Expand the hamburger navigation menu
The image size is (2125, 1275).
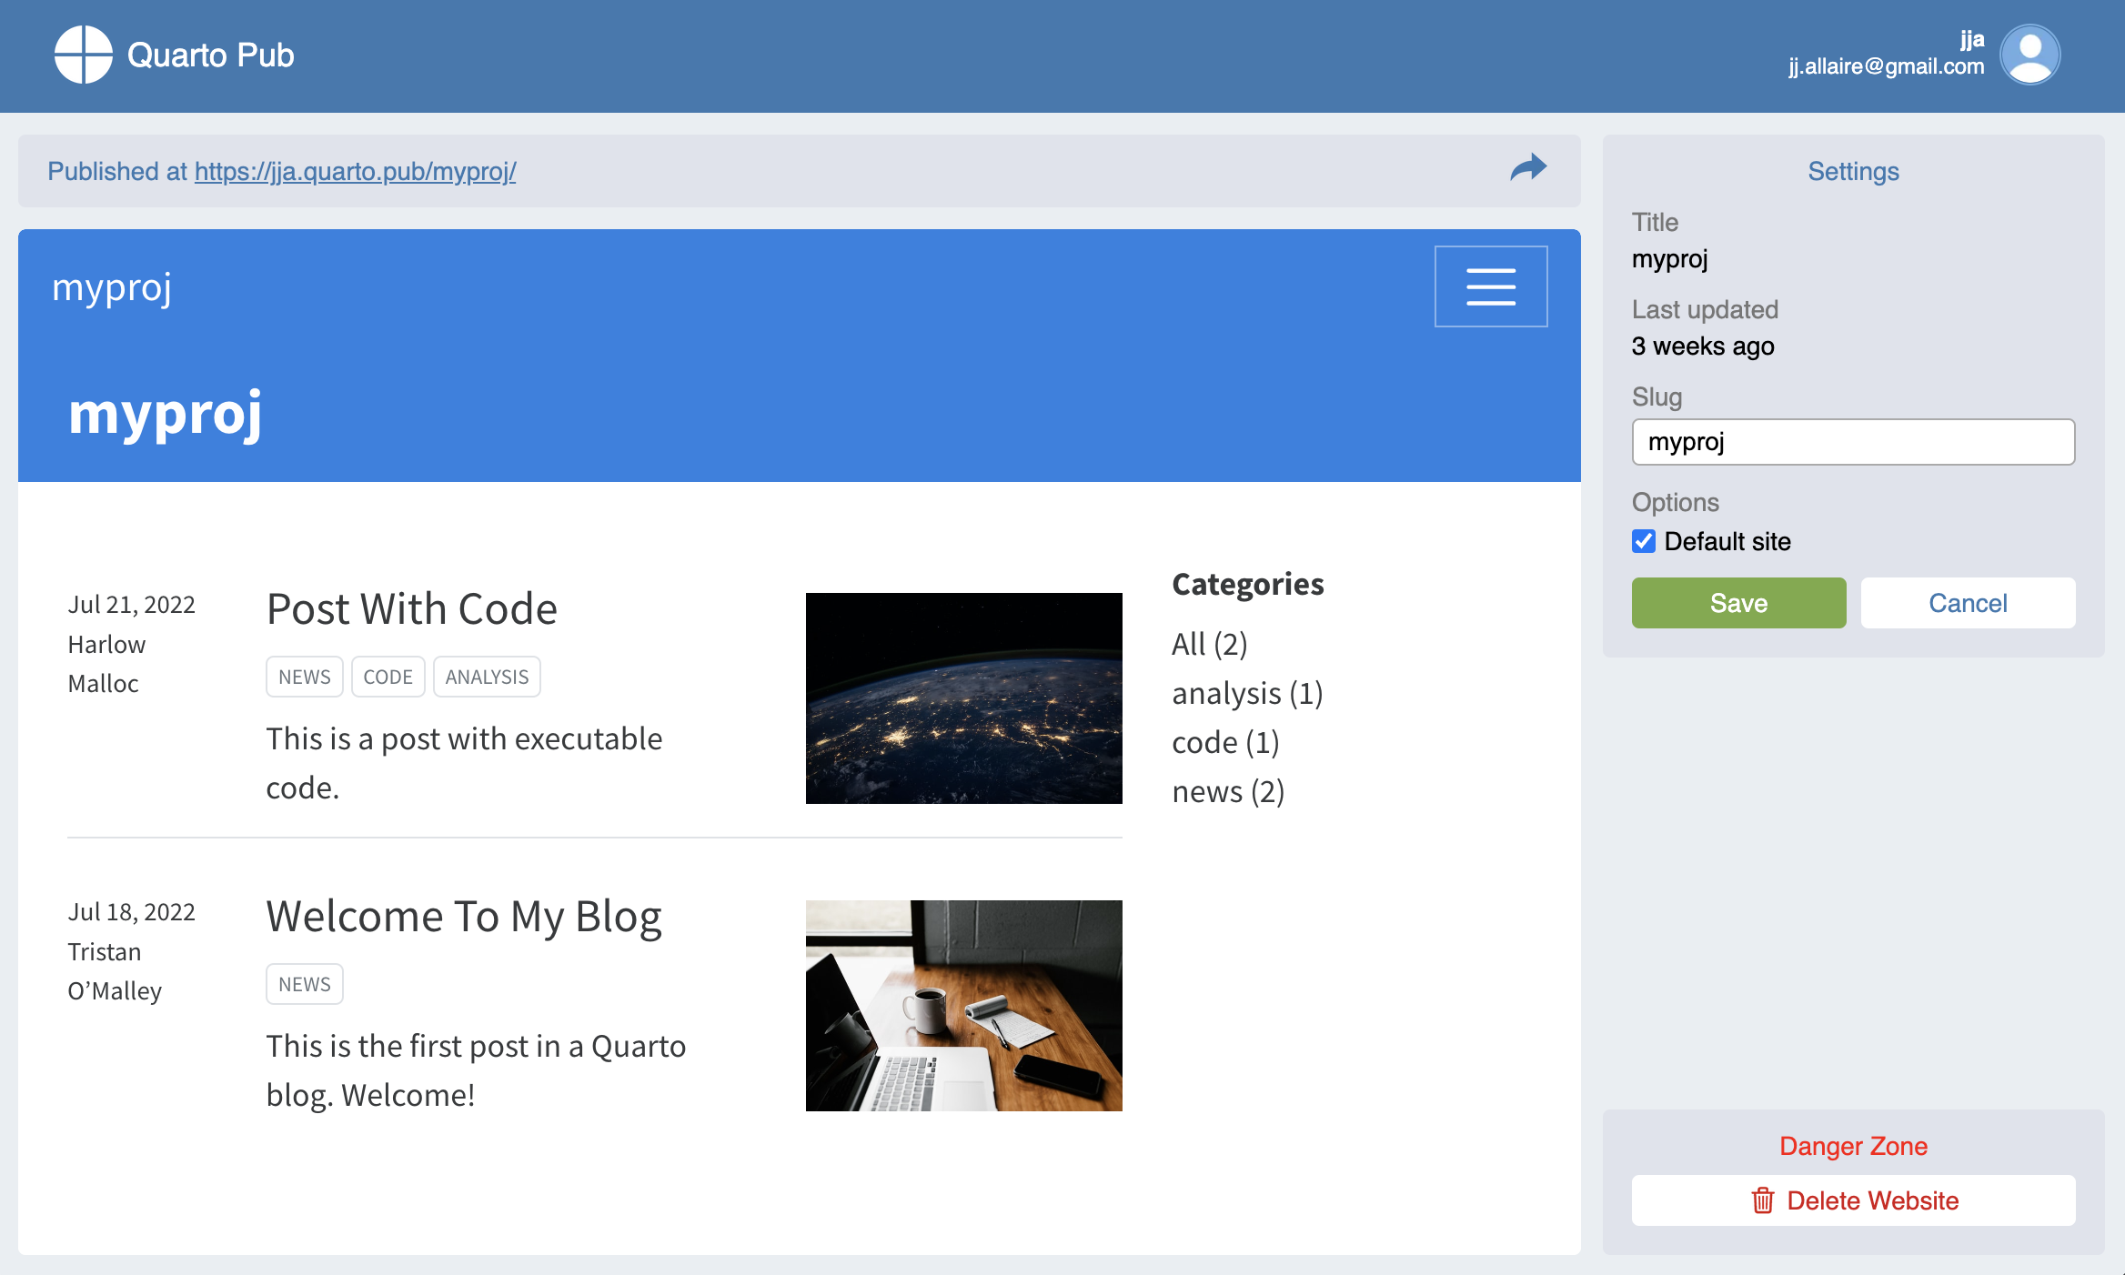(1490, 286)
